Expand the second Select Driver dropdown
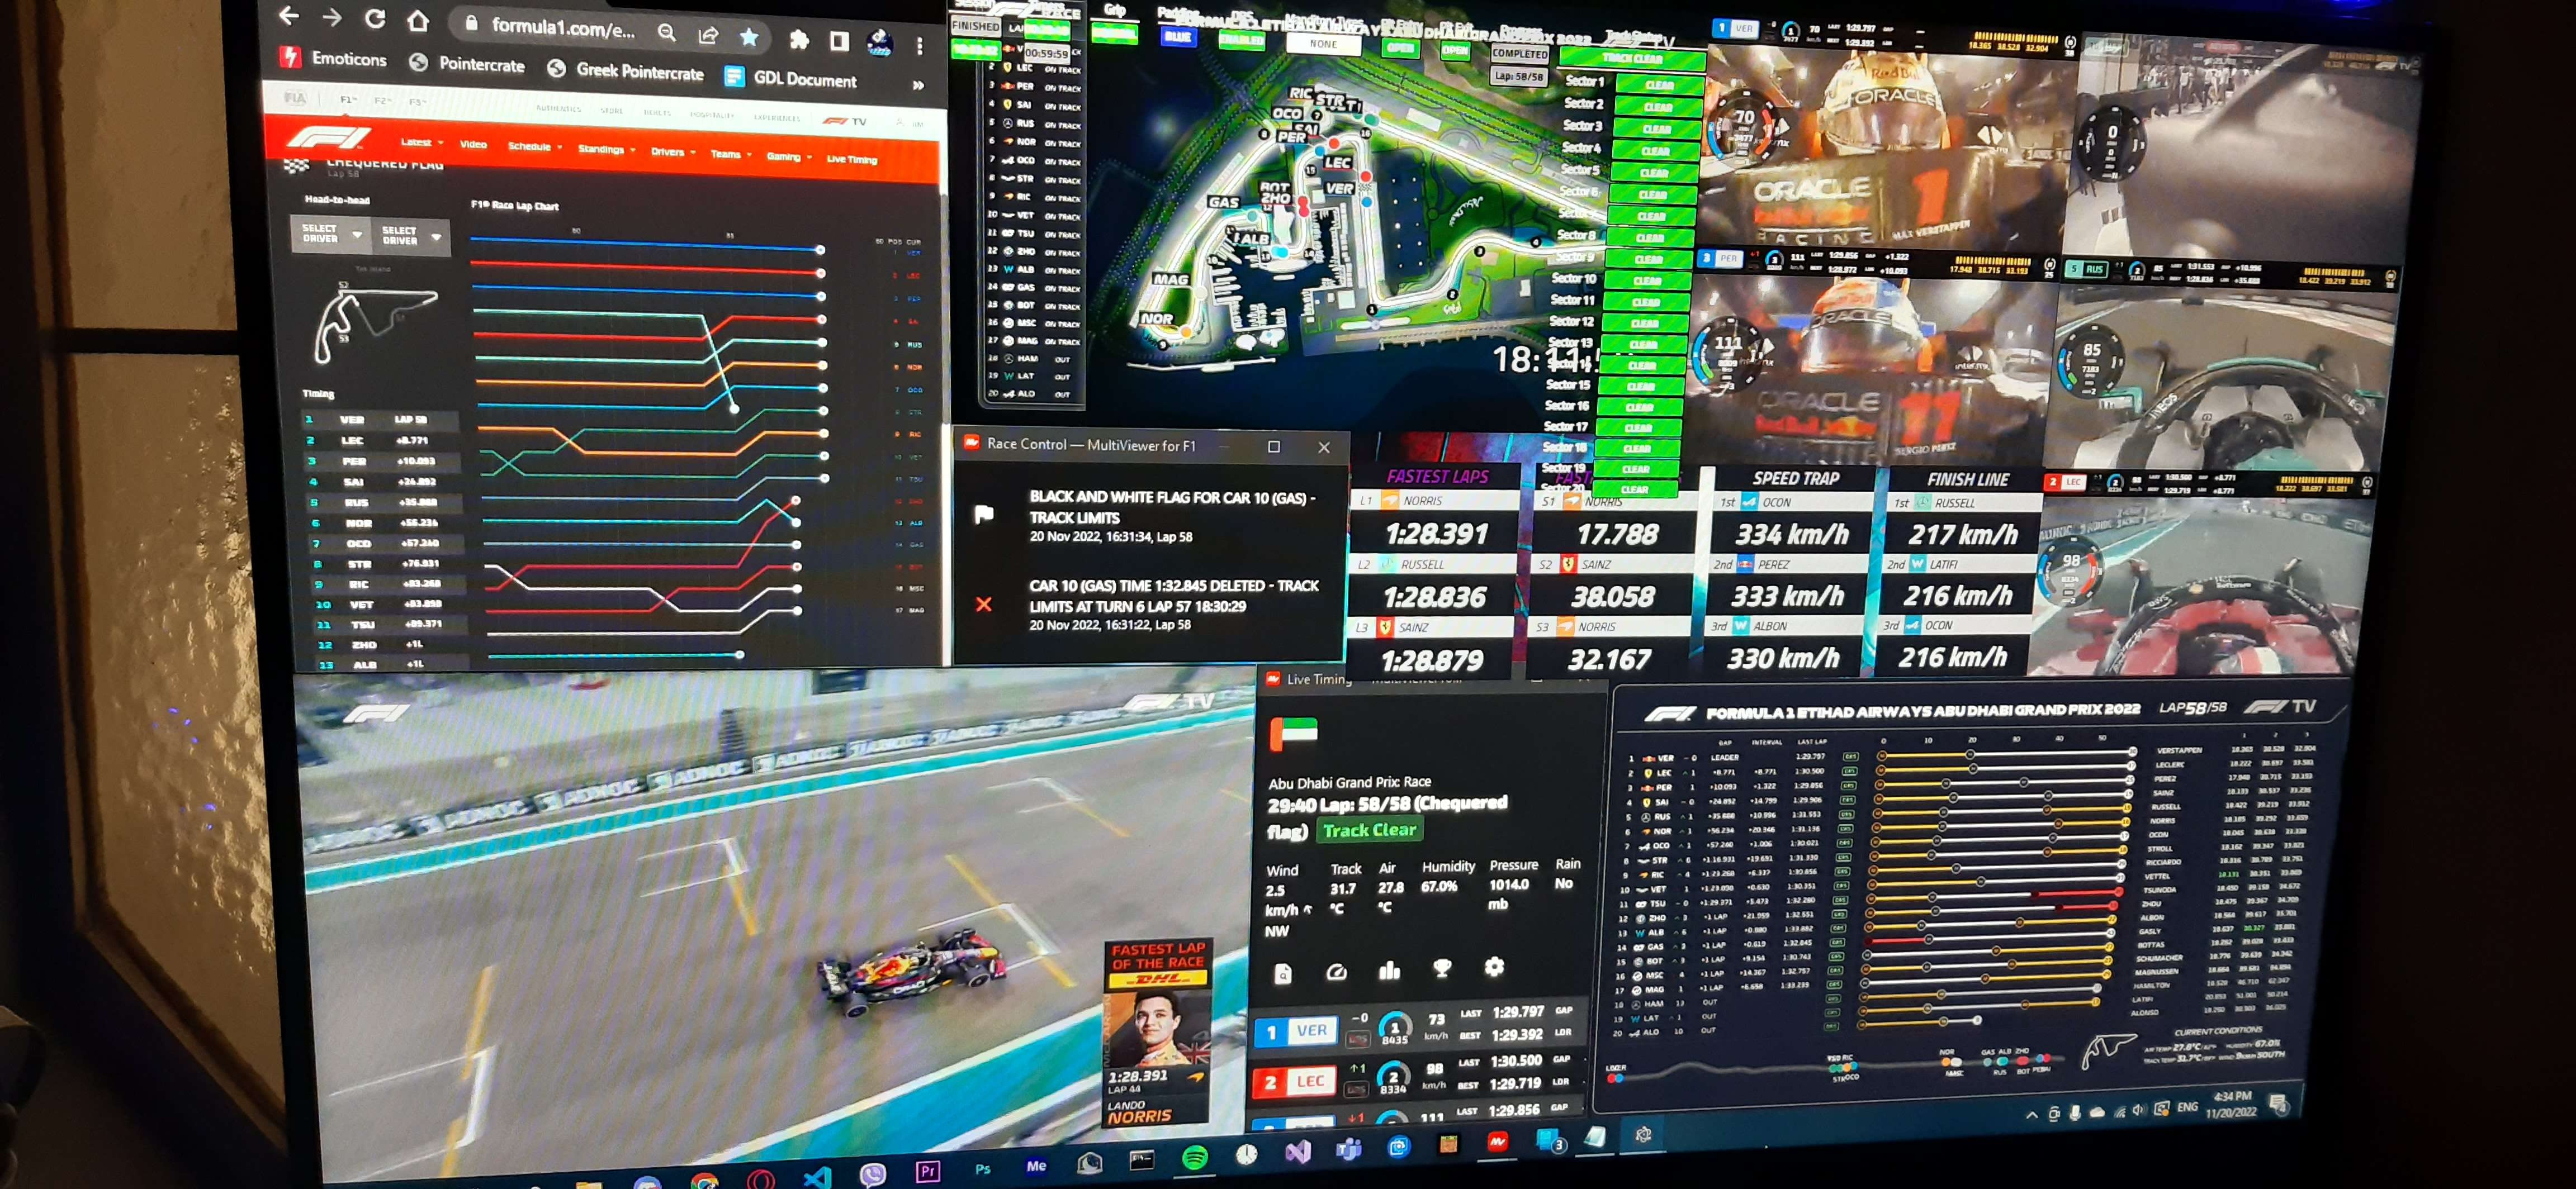This screenshot has height=1189, width=2576. coord(410,236)
